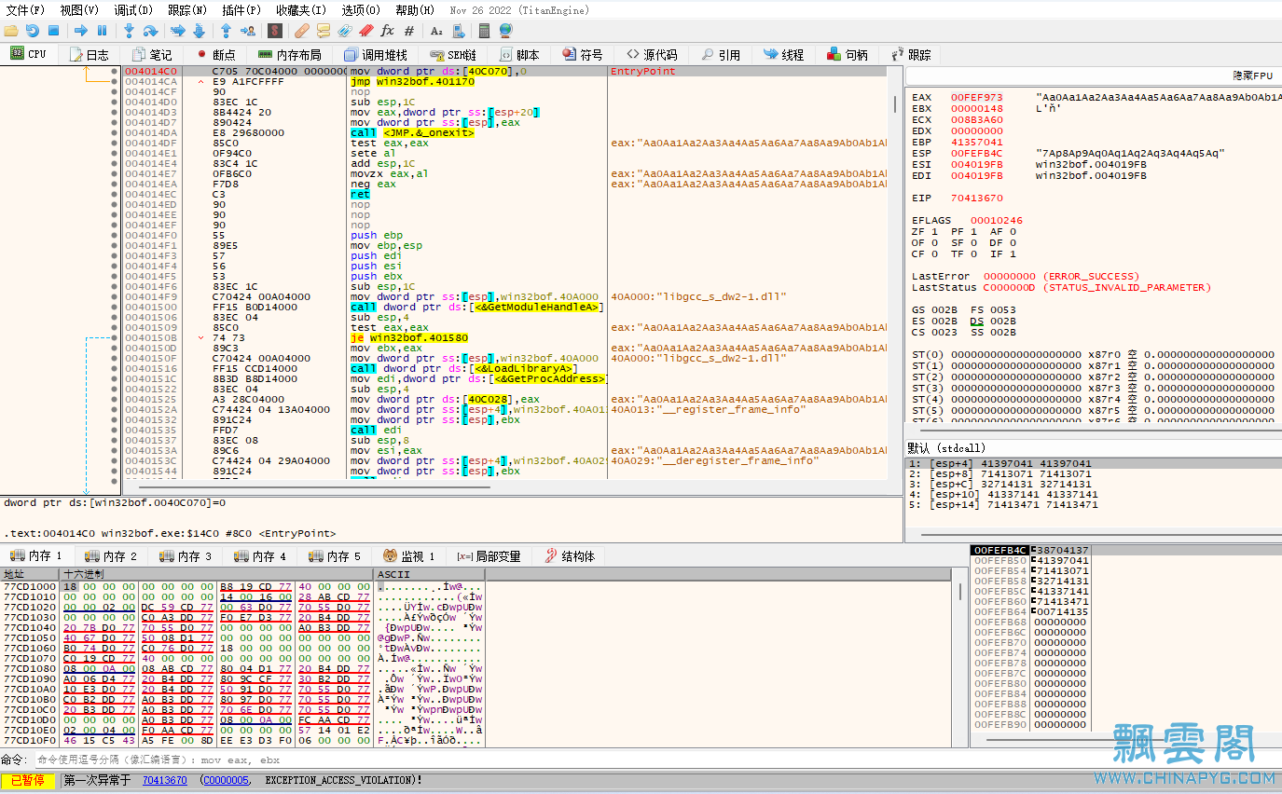Click the Restart debugging icon
The width and height of the screenshot is (1282, 794).
[x=33, y=31]
